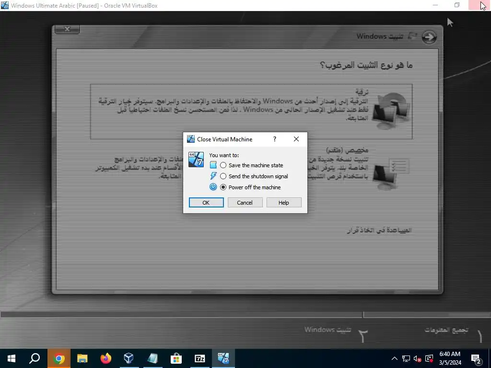This screenshot has width=491, height=368.
Task: Click the Arabic setup question heading text
Action: pyautogui.click(x=366, y=65)
